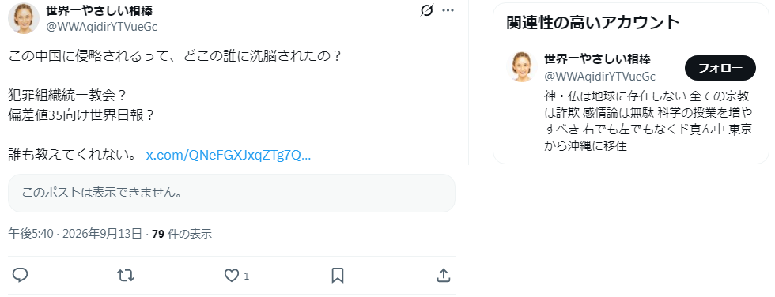Open the share (upload arrow) icon
The width and height of the screenshot is (775, 297).
[444, 275]
